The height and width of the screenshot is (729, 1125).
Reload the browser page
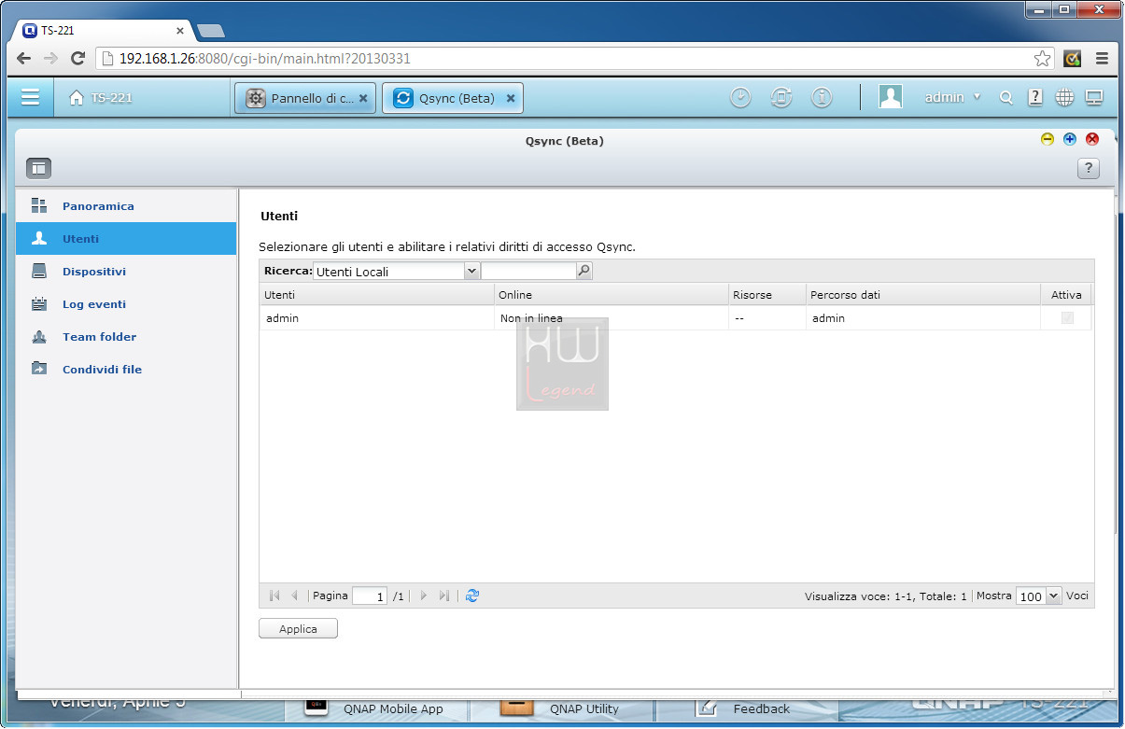[78, 58]
